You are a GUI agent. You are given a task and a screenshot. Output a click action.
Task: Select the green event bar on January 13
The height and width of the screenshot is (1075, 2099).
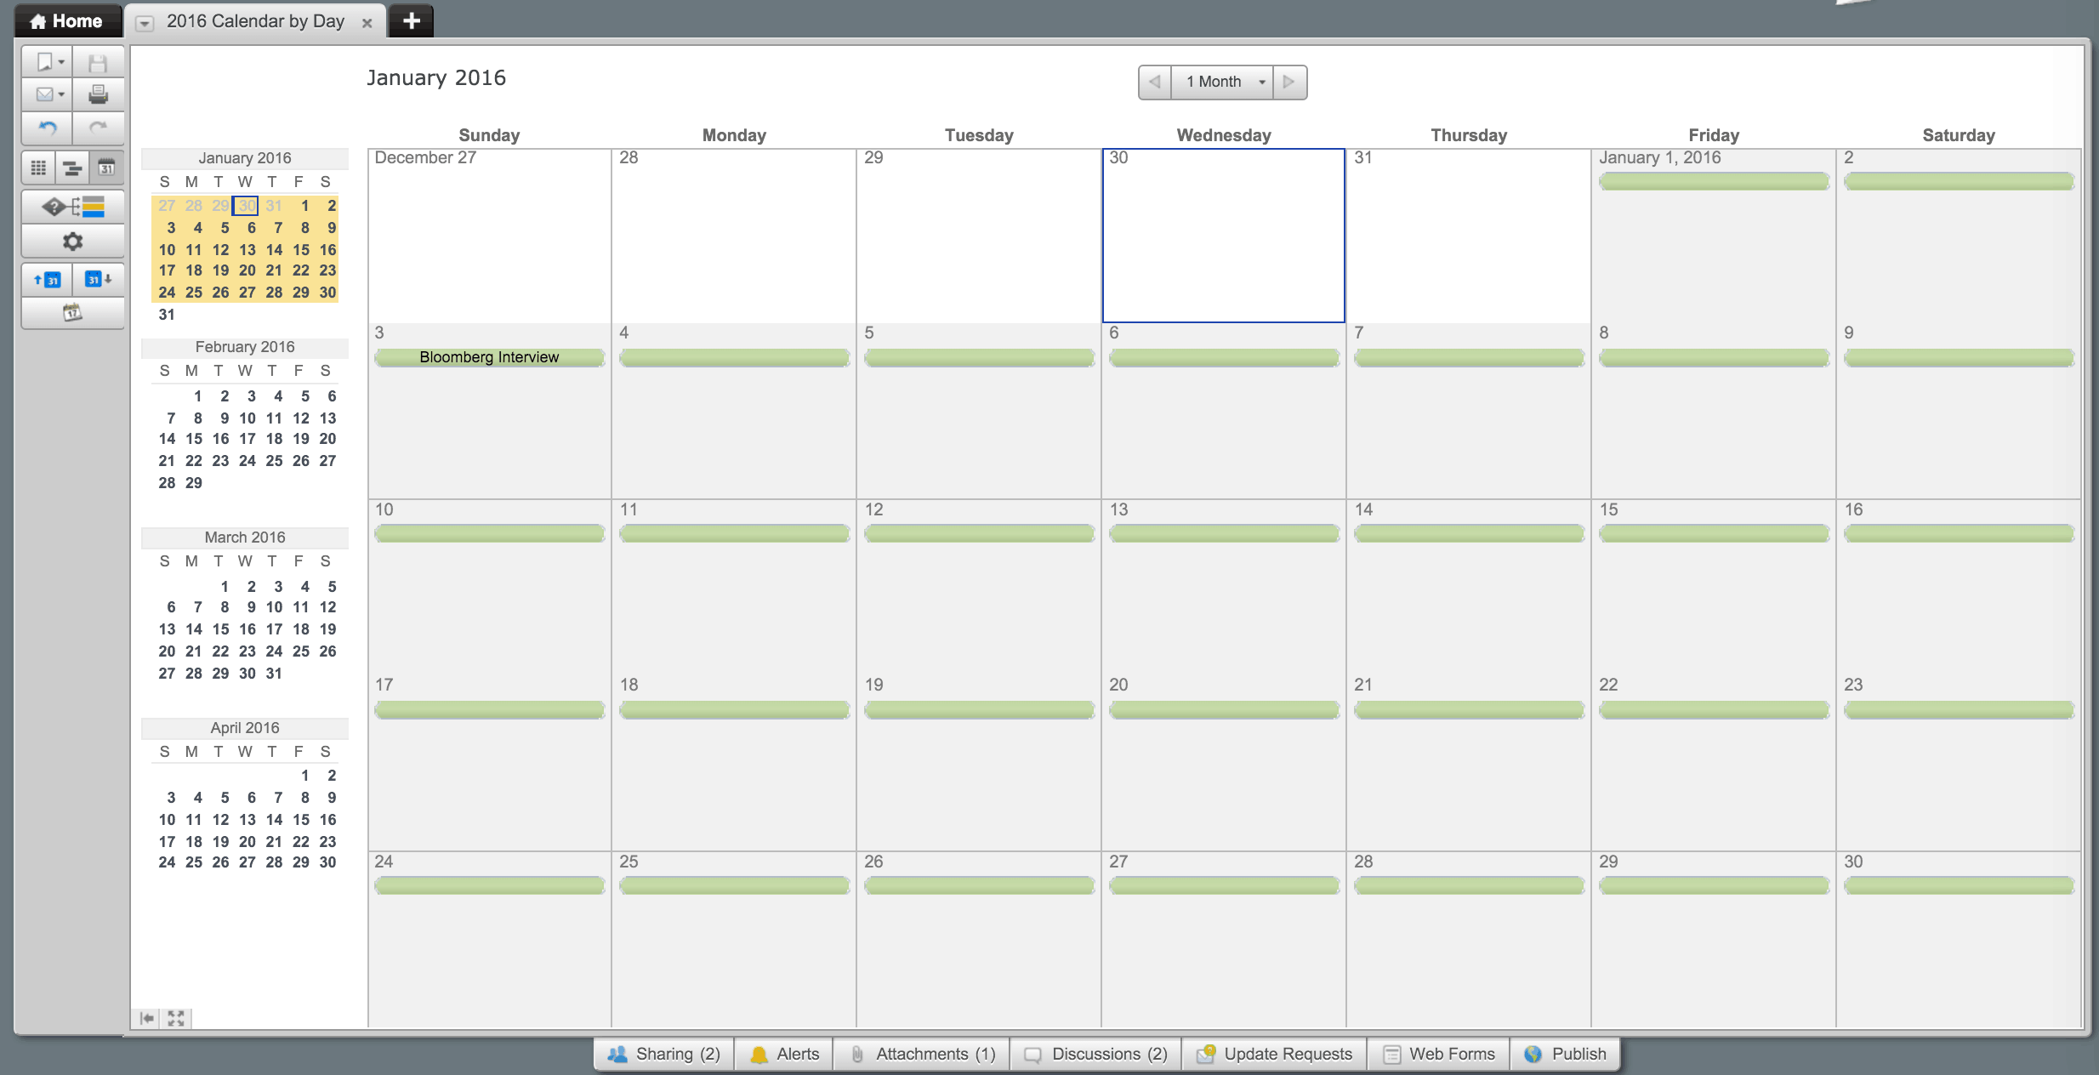pyautogui.click(x=1224, y=533)
